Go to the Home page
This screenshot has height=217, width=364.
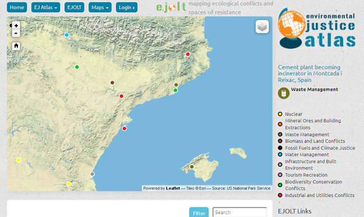pos(17,7)
